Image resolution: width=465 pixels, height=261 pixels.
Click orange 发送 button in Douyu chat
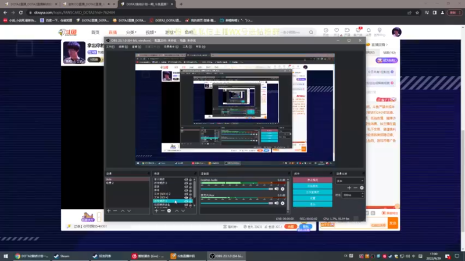pos(393,223)
